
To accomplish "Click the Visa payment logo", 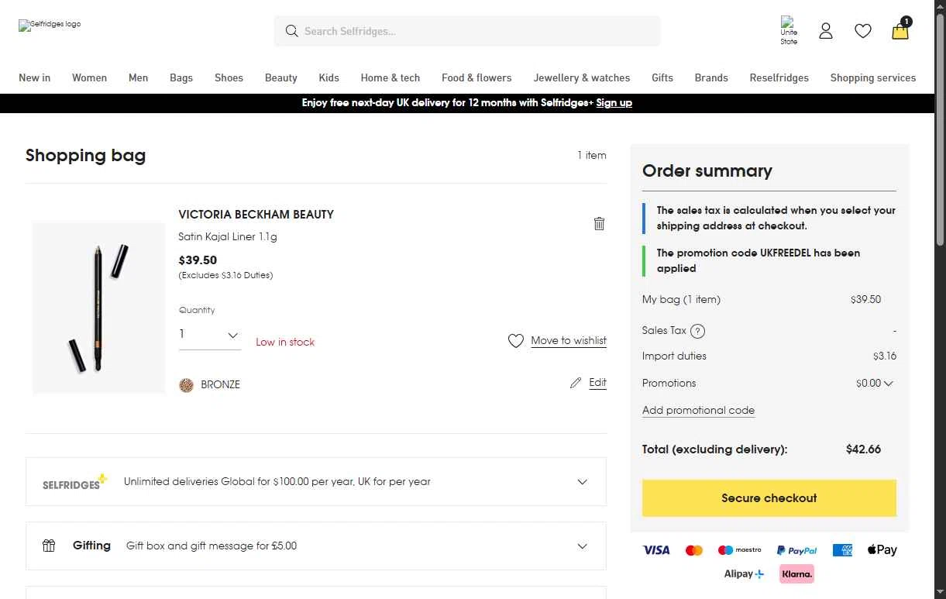I will (656, 550).
